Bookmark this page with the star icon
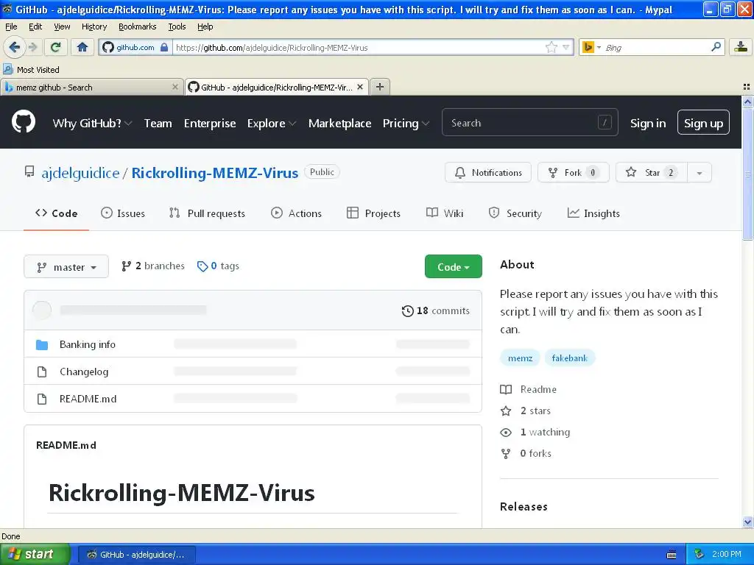This screenshot has height=565, width=754. pos(551,47)
